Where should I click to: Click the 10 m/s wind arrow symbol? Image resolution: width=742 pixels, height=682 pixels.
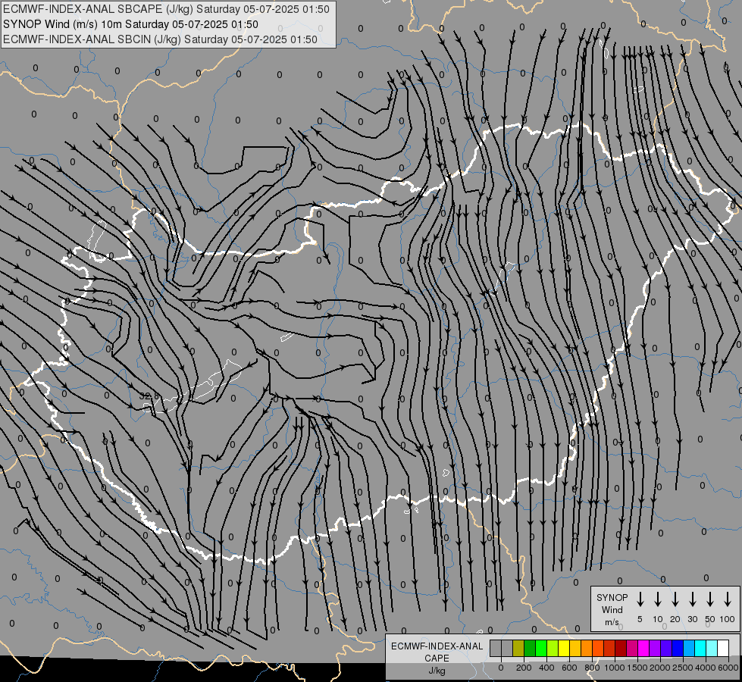point(658,599)
